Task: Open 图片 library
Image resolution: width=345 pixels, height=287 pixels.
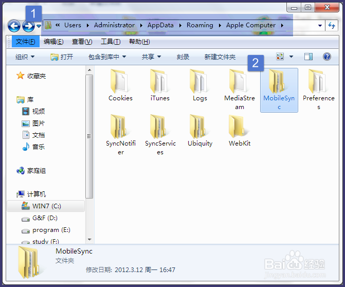Action: pyautogui.click(x=33, y=123)
